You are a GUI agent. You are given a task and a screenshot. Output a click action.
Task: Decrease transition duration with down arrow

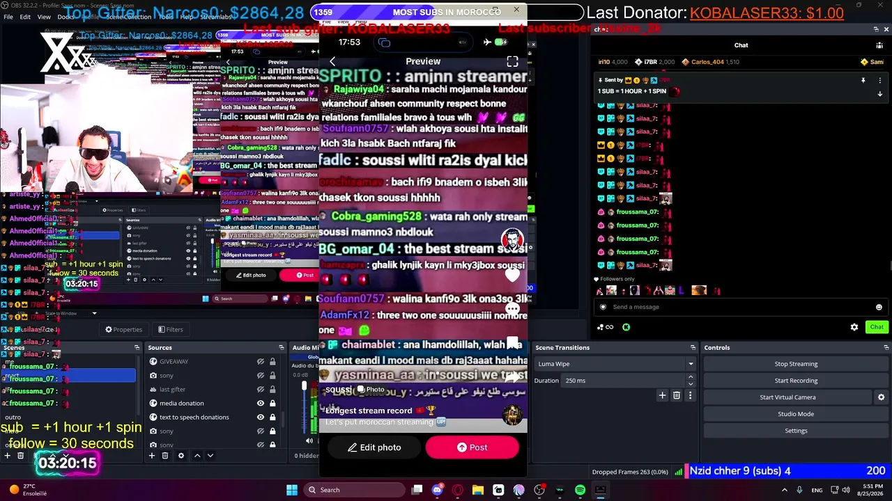[x=691, y=384]
